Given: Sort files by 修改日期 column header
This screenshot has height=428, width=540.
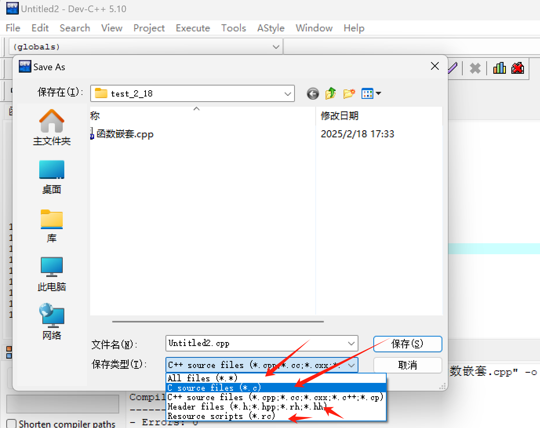Looking at the screenshot, I should 340,116.
